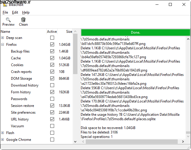The width and height of the screenshot is (191, 150).
Task: Uncheck the Form history checkbox
Action: click(52, 92)
